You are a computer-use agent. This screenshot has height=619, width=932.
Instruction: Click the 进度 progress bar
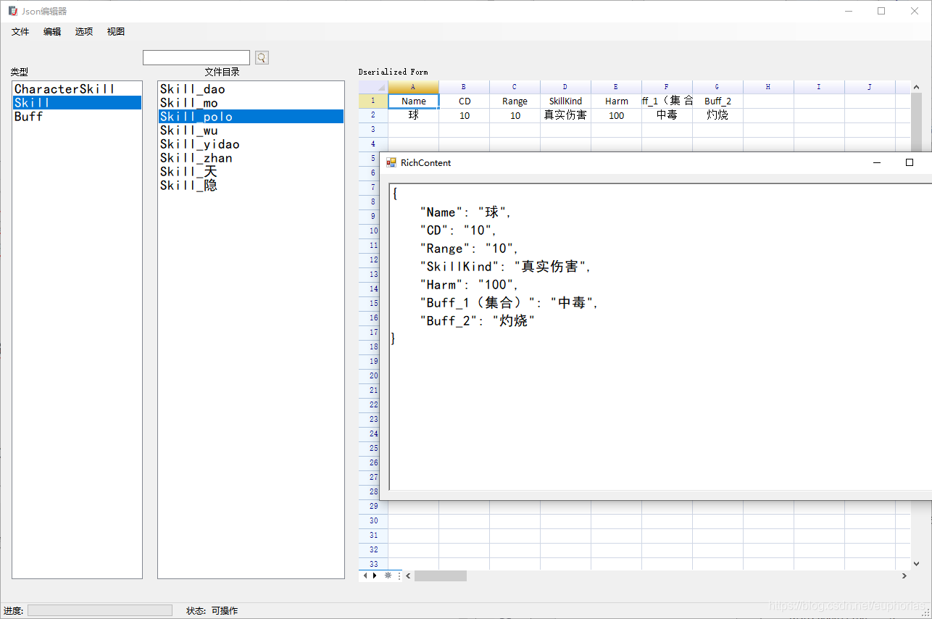100,610
